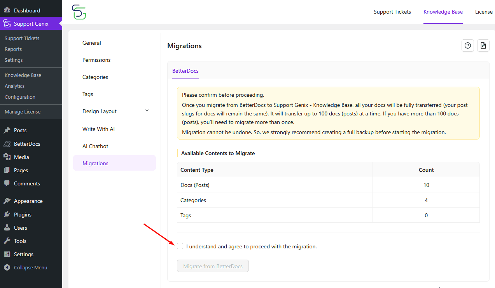Open the License top tab
Viewport: 495px width, 288px height.
point(484,12)
